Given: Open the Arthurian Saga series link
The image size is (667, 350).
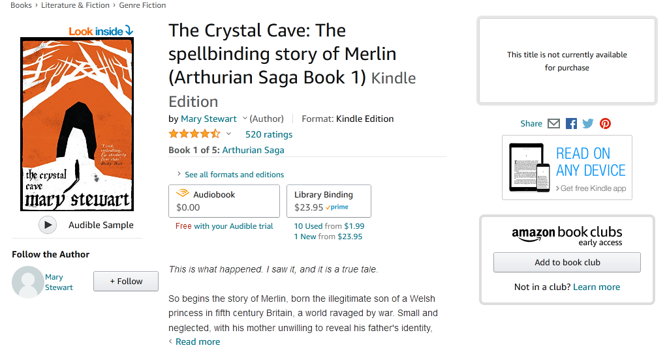Looking at the screenshot, I should (x=253, y=150).
